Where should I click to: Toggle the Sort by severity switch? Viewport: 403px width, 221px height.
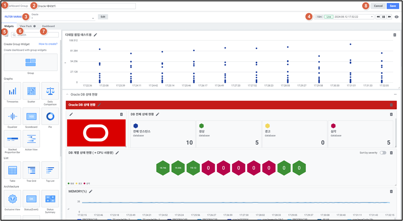(383, 153)
